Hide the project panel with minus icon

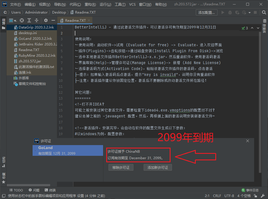53,20
